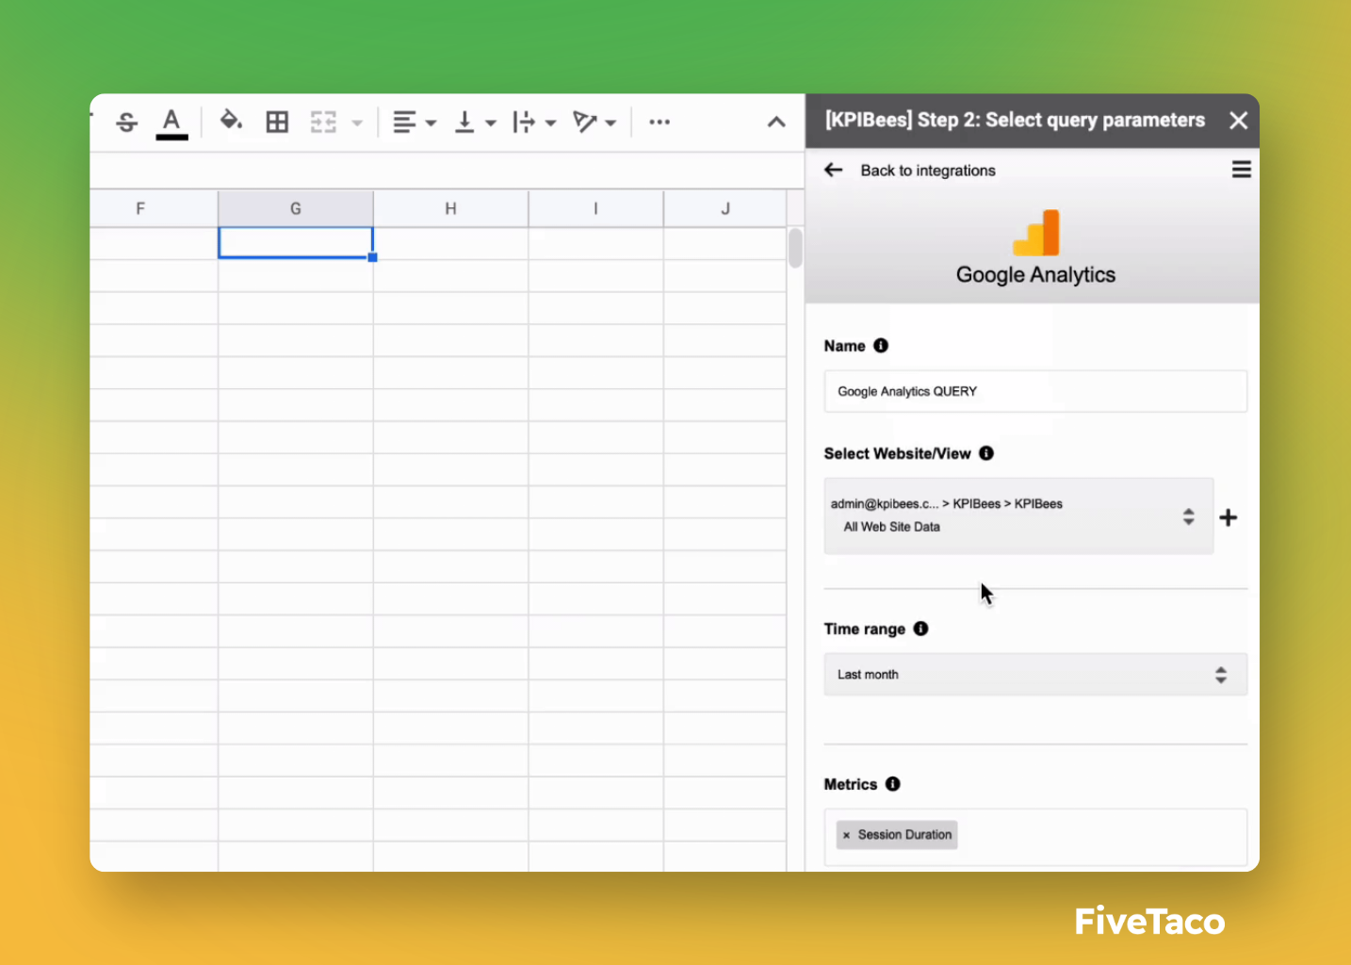Click the merge cells icon
This screenshot has height=965, width=1351.
(323, 122)
